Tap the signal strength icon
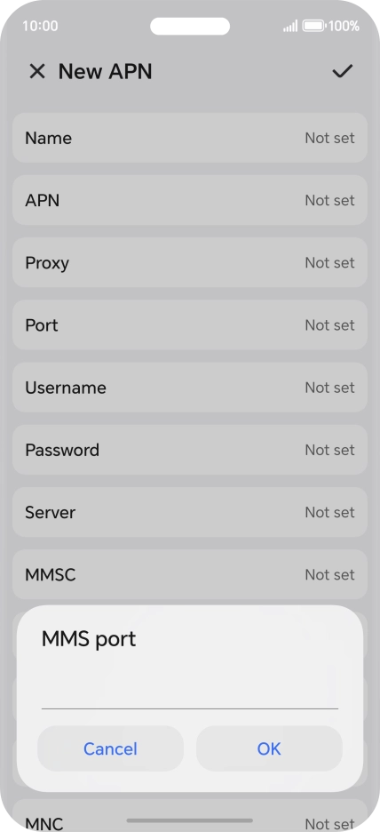The height and width of the screenshot is (832, 380). point(290,26)
